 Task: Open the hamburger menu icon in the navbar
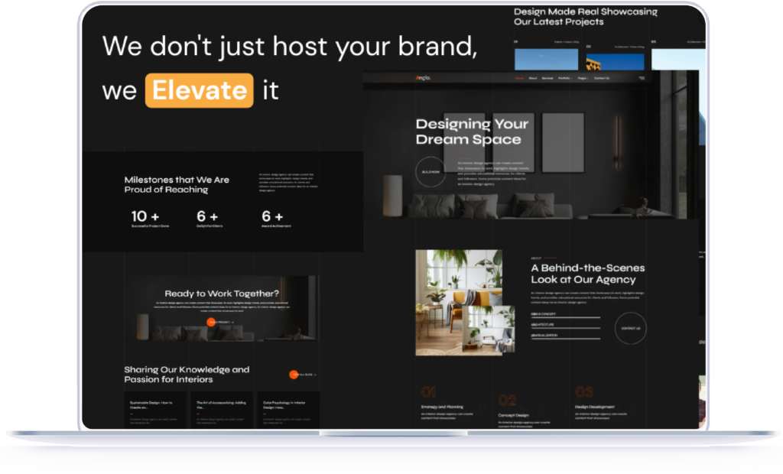[641, 78]
